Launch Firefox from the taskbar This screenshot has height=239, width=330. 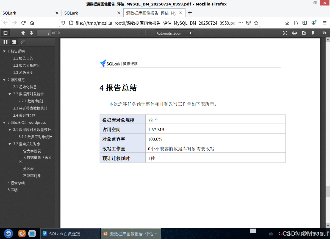(22, 234)
